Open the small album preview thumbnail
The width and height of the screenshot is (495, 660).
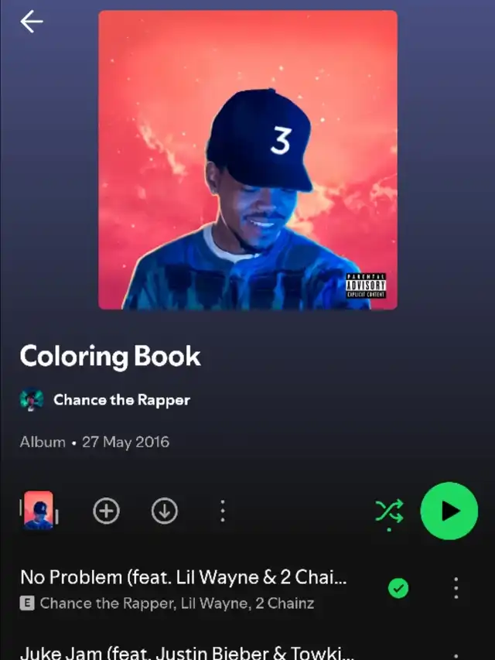tap(39, 510)
